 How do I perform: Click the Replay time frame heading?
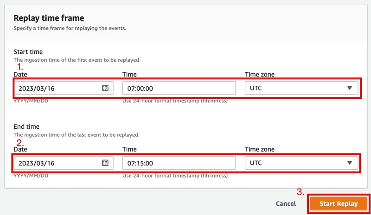(x=49, y=18)
